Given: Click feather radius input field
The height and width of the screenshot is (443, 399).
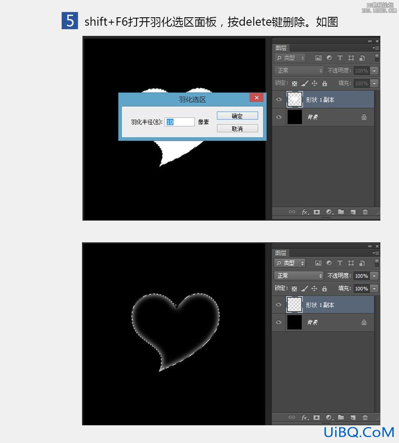Looking at the screenshot, I should (x=180, y=122).
